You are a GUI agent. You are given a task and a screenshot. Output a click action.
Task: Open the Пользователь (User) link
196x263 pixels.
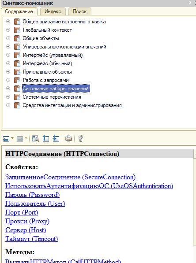tap(35, 204)
